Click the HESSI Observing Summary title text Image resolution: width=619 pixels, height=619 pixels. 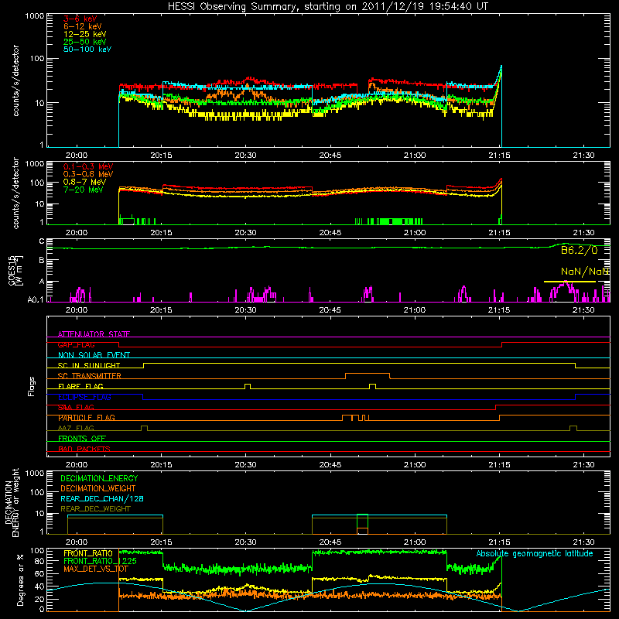(327, 7)
